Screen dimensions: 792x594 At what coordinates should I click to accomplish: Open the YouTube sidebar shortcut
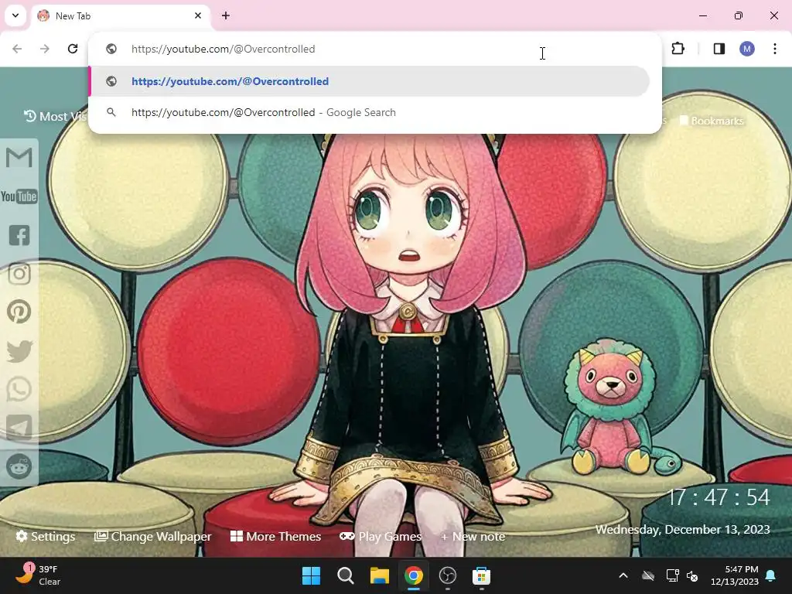[19, 196]
